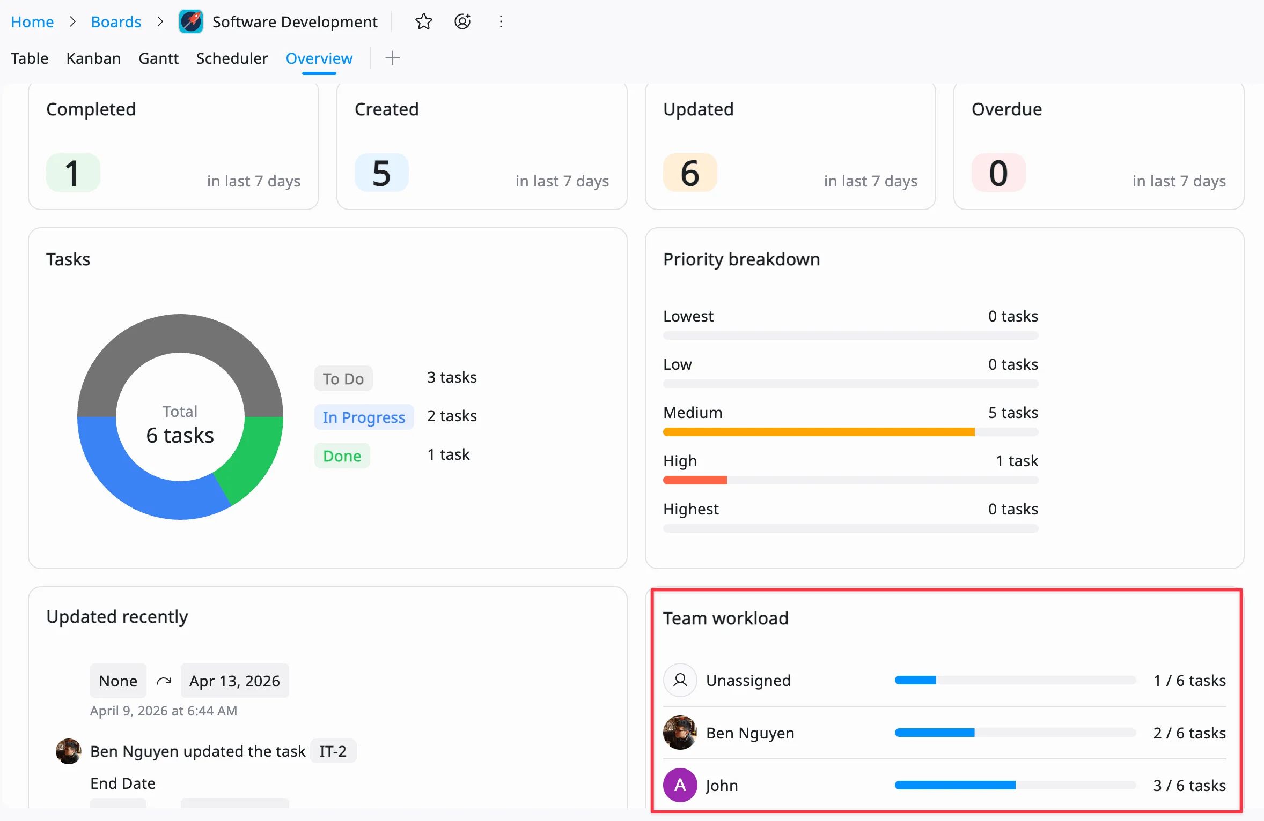The height and width of the screenshot is (821, 1264).
Task: Click the Overdue count 0
Action: [998, 173]
